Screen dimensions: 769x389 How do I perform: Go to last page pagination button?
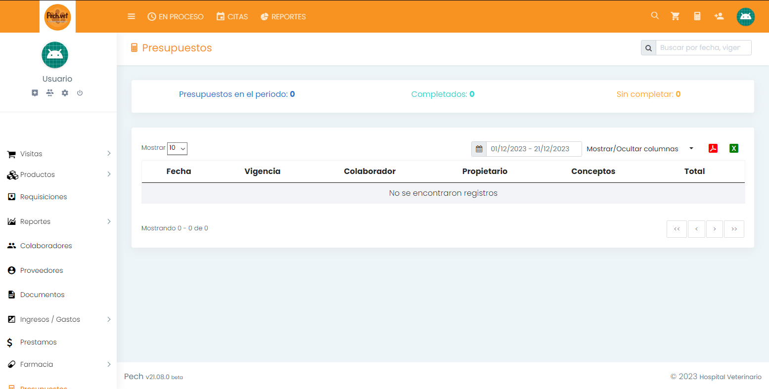734,229
